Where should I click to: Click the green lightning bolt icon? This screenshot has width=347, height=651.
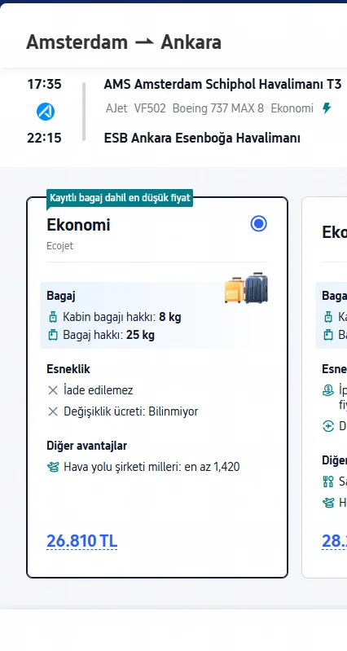pyautogui.click(x=327, y=108)
